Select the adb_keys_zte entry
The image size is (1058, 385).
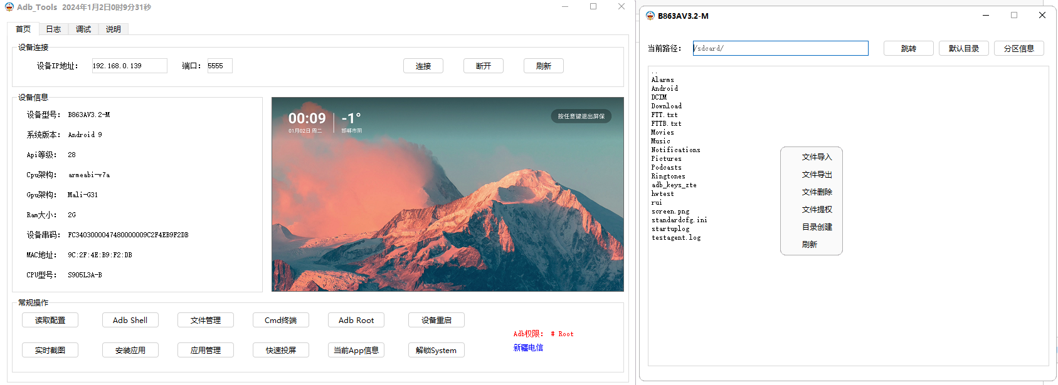674,185
